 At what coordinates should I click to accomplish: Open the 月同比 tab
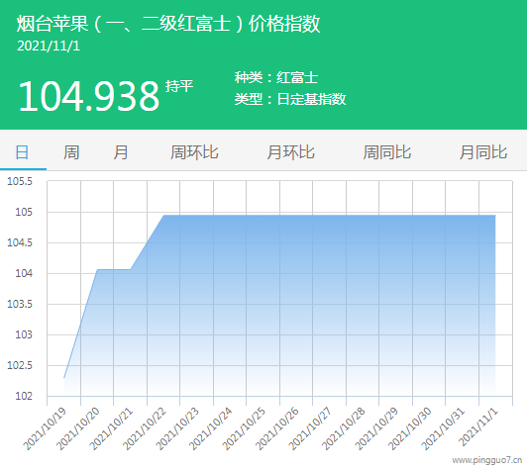click(483, 152)
